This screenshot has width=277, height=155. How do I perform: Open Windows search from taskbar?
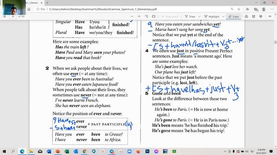tap(13, 151)
